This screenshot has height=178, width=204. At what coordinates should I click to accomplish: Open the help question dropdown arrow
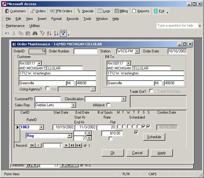[x=200, y=26]
